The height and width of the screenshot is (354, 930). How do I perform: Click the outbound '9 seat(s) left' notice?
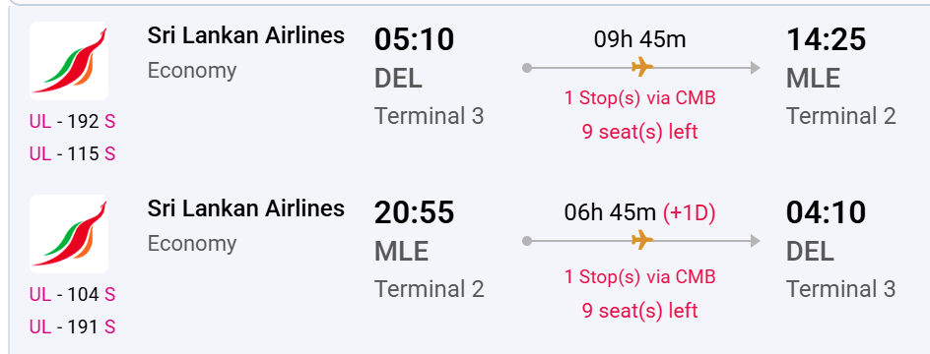click(640, 132)
